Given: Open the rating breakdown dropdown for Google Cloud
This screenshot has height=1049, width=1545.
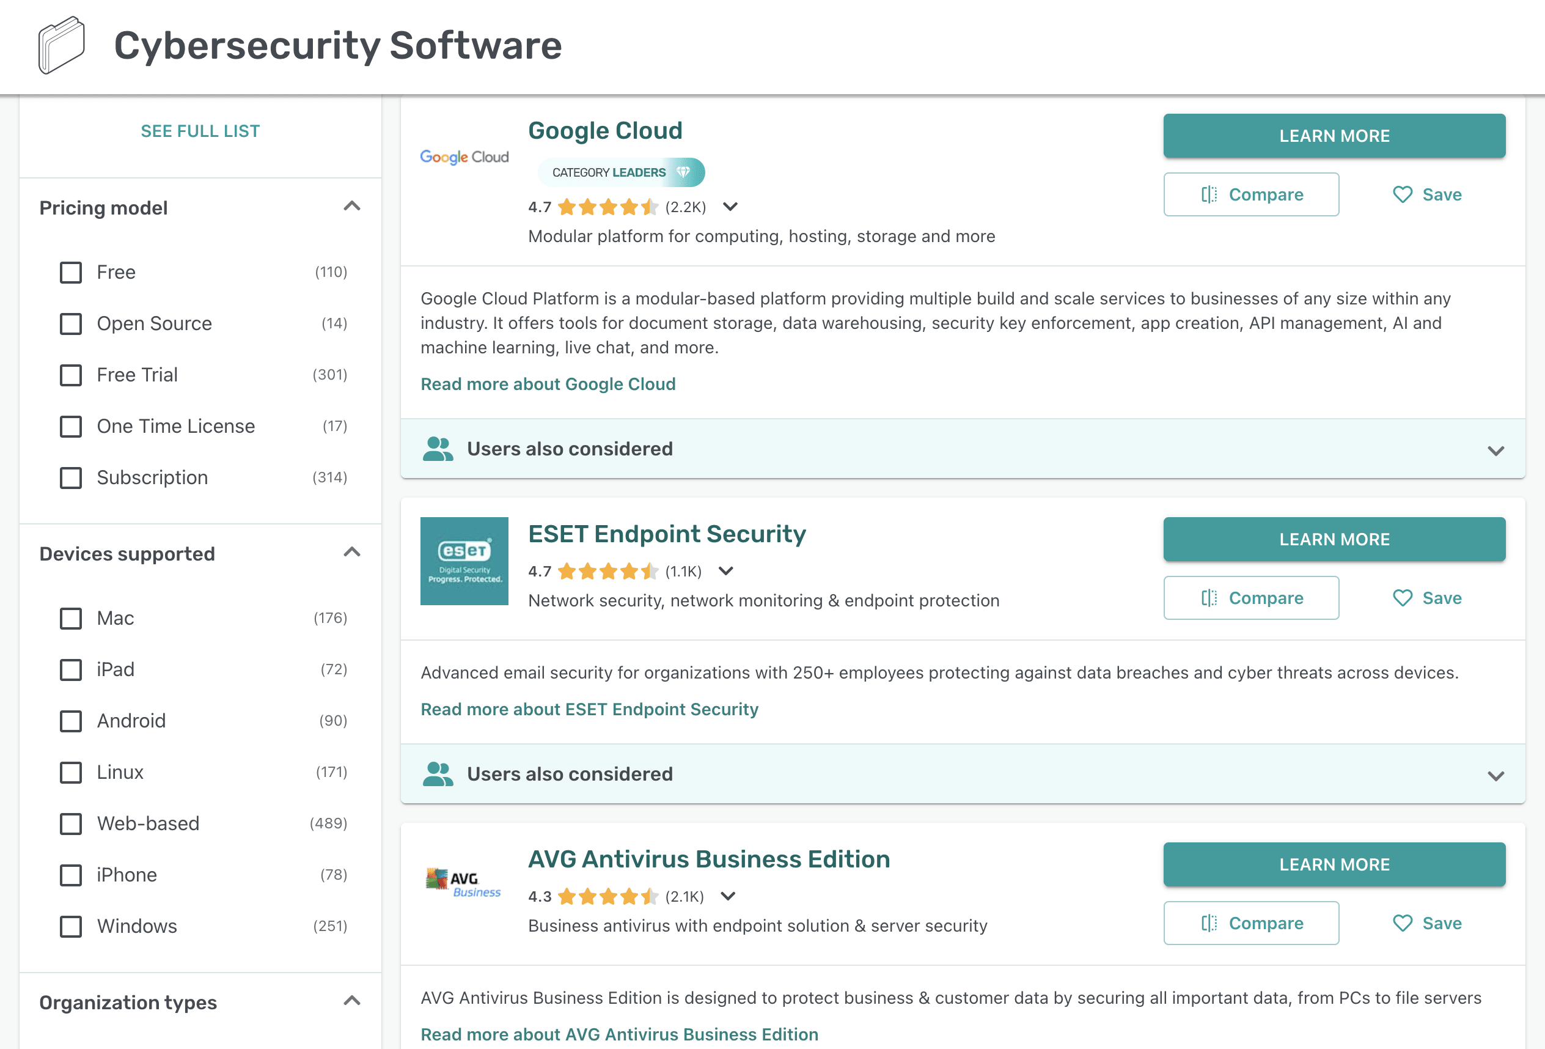Looking at the screenshot, I should pos(729,207).
